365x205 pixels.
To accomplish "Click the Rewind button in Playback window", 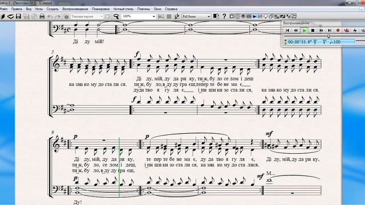I will (296, 30).
